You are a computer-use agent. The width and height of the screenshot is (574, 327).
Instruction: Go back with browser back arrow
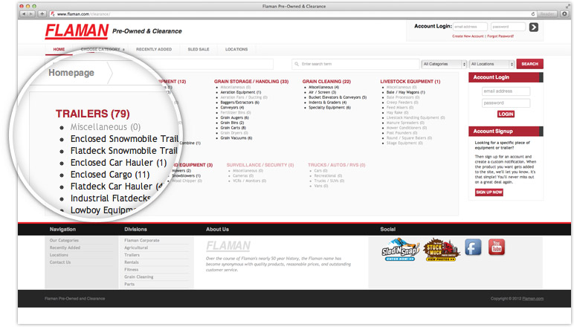(x=24, y=14)
